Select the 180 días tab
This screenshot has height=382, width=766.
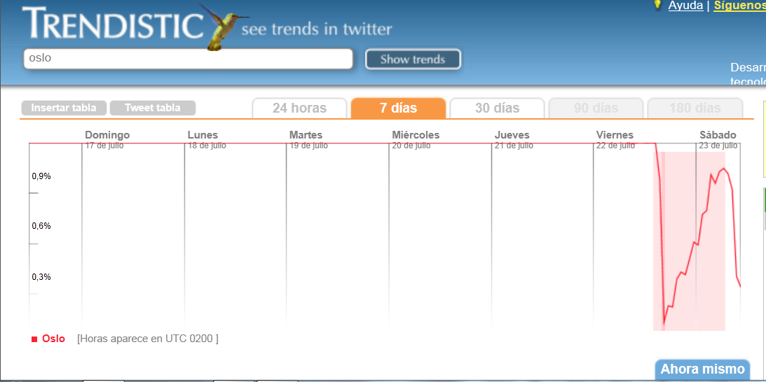click(x=695, y=108)
